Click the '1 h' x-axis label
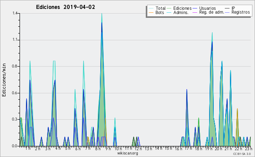The image size is (255, 157). pyautogui.click(x=28, y=149)
